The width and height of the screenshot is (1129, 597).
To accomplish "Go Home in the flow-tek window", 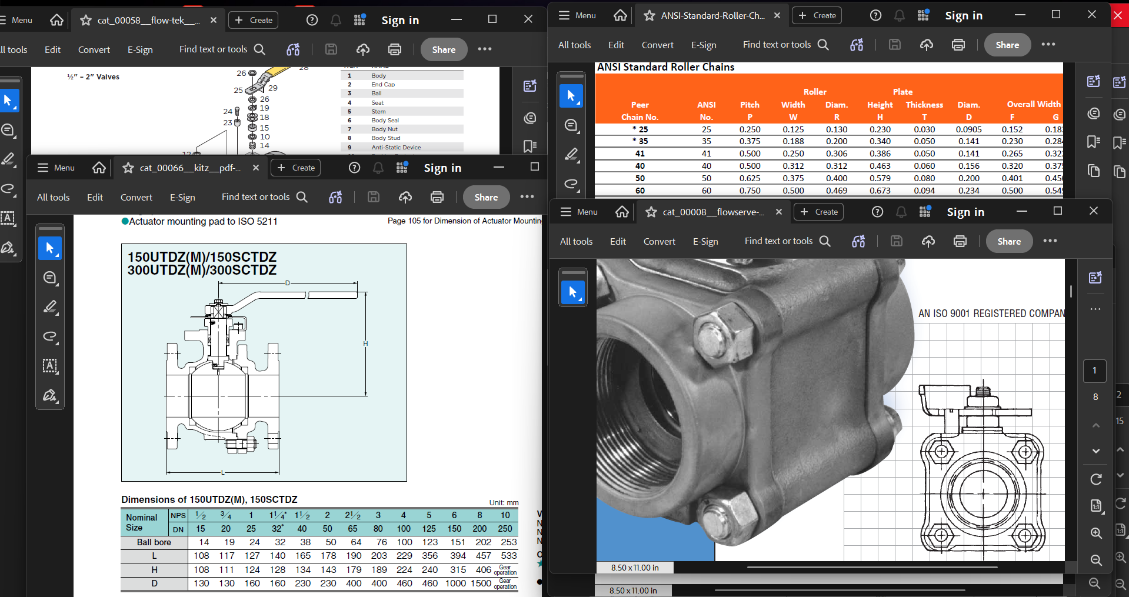I will coord(56,20).
